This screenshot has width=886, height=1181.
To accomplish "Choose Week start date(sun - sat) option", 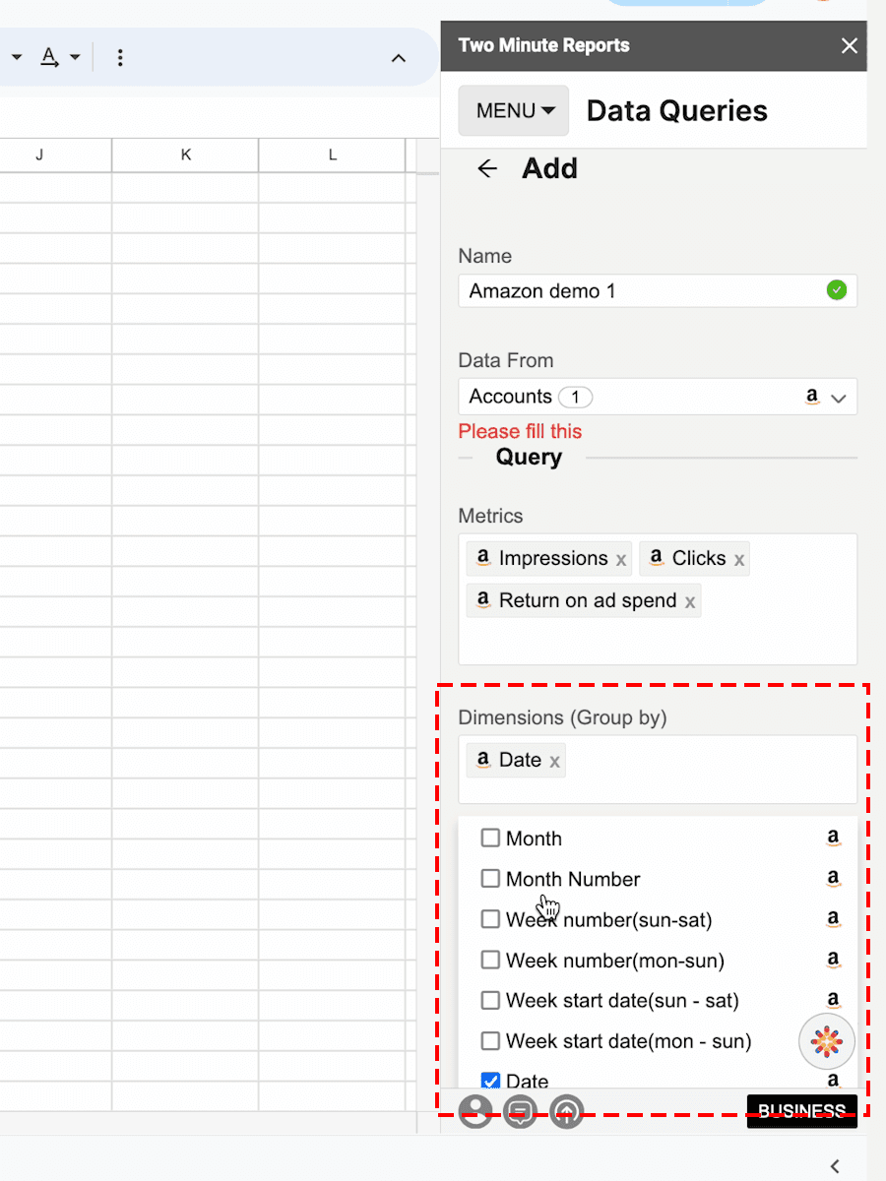I will click(621, 1000).
